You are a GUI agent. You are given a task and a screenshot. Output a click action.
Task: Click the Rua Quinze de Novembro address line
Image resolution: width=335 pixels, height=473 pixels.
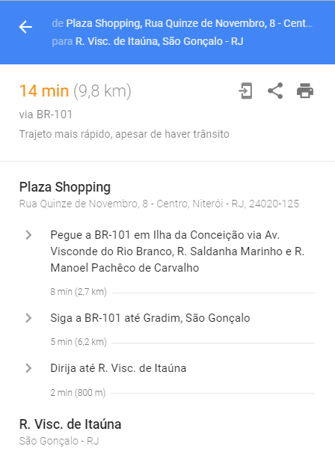(x=159, y=204)
